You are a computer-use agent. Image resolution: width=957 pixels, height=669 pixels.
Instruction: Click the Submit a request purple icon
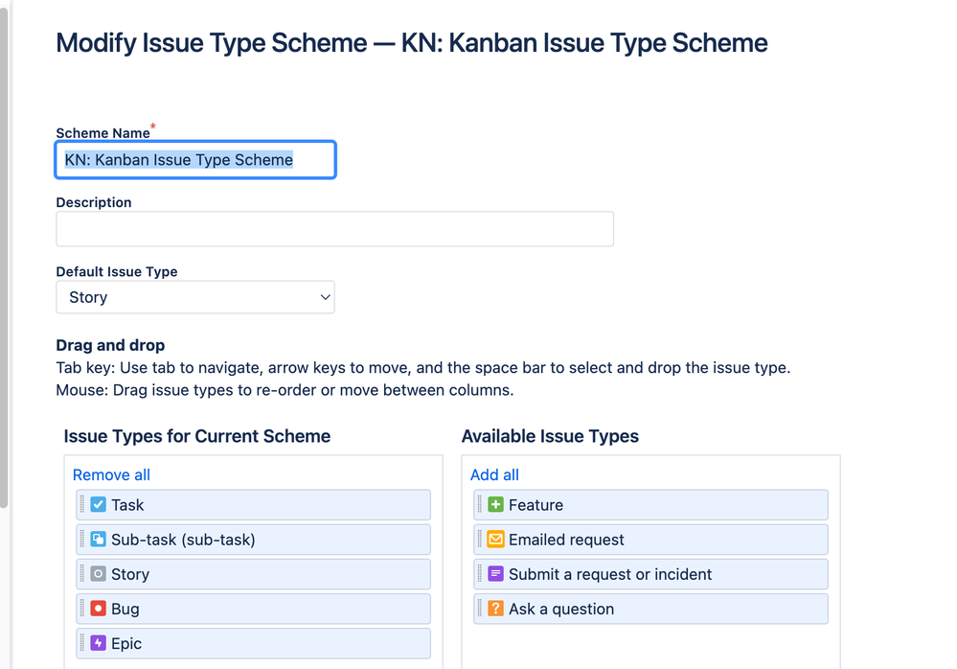pos(495,574)
